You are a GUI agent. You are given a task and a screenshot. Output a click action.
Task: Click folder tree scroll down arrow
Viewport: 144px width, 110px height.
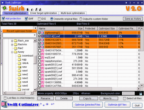click(x=35, y=90)
